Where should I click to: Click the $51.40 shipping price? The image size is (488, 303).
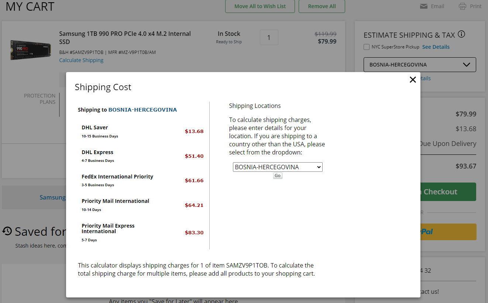pyautogui.click(x=194, y=156)
